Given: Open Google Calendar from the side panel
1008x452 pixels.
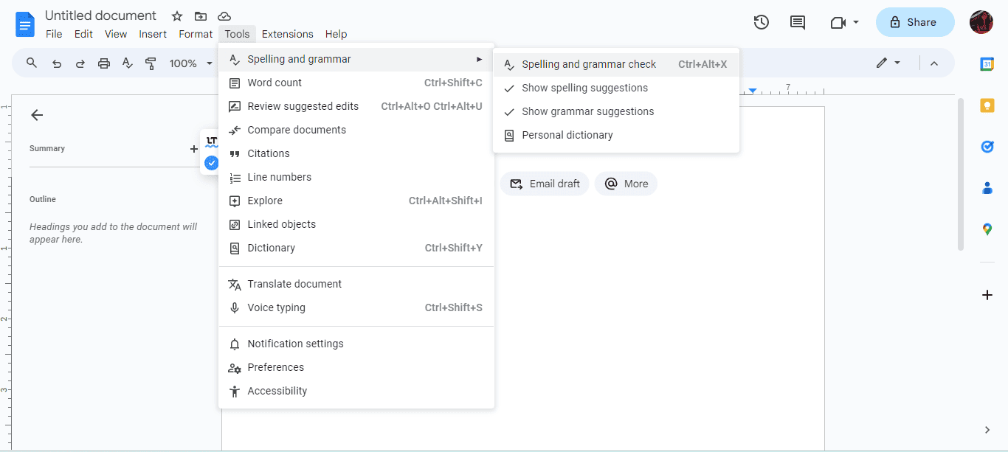Looking at the screenshot, I should [987, 64].
